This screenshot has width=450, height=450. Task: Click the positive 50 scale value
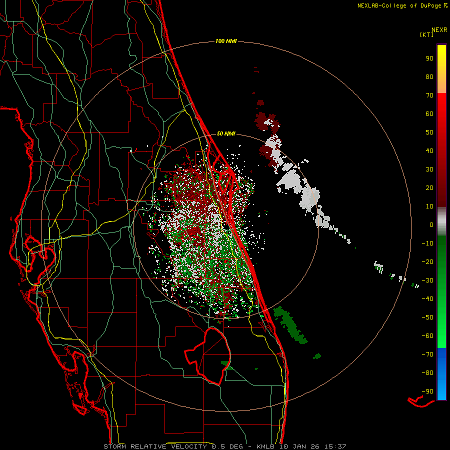[x=429, y=132]
